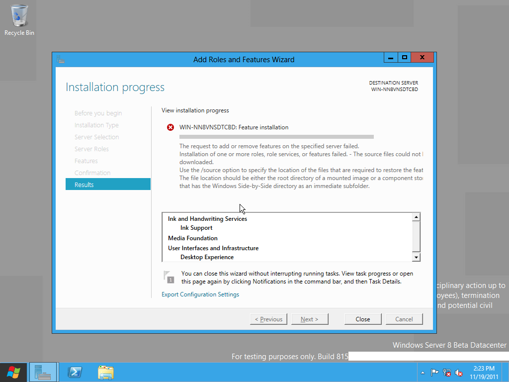509x382 pixels.
Task: Click 'WIN-NN8VNSDTCBD: Feature installation' heading
Action: click(234, 127)
